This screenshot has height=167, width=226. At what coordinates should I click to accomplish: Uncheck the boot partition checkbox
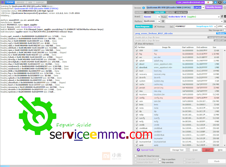137,71
